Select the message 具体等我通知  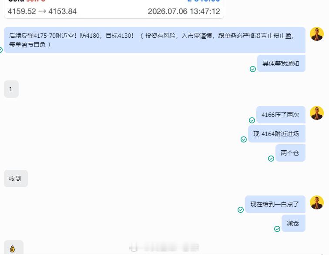pos(281,63)
